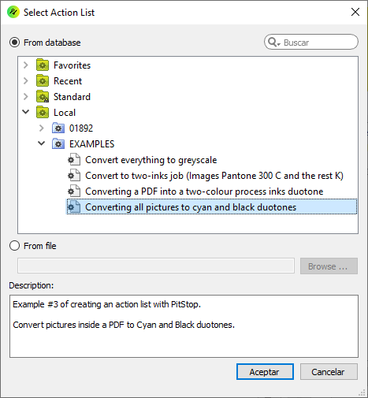Viewport: 368px width, 398px height.
Task: Click the search magnifier icon
Action: click(274, 43)
